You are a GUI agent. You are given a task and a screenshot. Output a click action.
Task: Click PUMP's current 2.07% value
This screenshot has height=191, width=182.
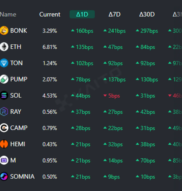[x=50, y=79]
